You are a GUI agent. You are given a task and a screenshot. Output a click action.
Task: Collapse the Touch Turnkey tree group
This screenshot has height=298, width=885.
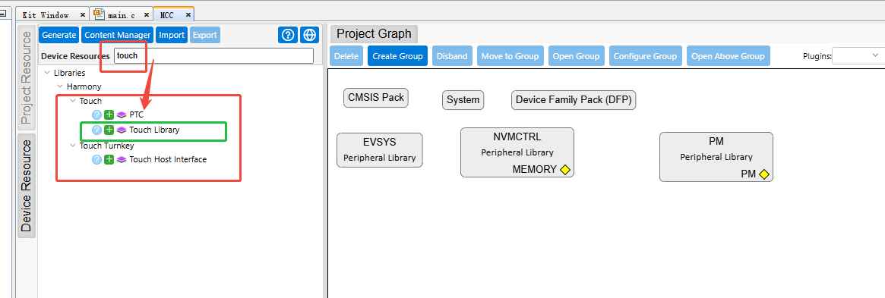pyautogui.click(x=73, y=146)
